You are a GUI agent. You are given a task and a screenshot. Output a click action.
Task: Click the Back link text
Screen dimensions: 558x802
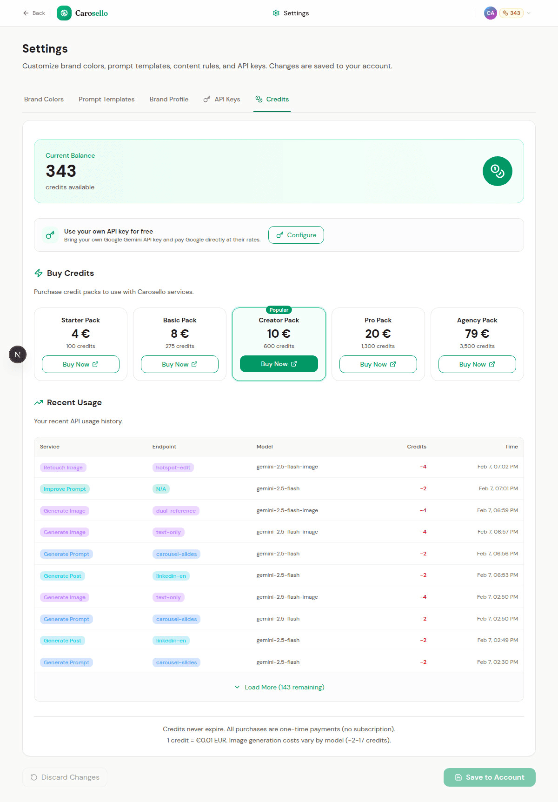click(39, 13)
